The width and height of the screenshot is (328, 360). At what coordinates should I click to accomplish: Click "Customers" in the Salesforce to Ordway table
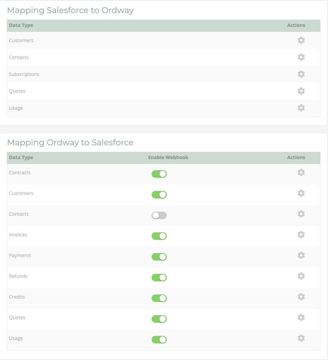click(x=21, y=40)
